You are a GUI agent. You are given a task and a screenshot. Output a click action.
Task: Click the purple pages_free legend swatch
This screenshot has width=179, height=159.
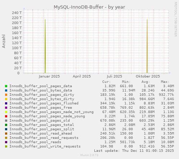click(6, 108)
